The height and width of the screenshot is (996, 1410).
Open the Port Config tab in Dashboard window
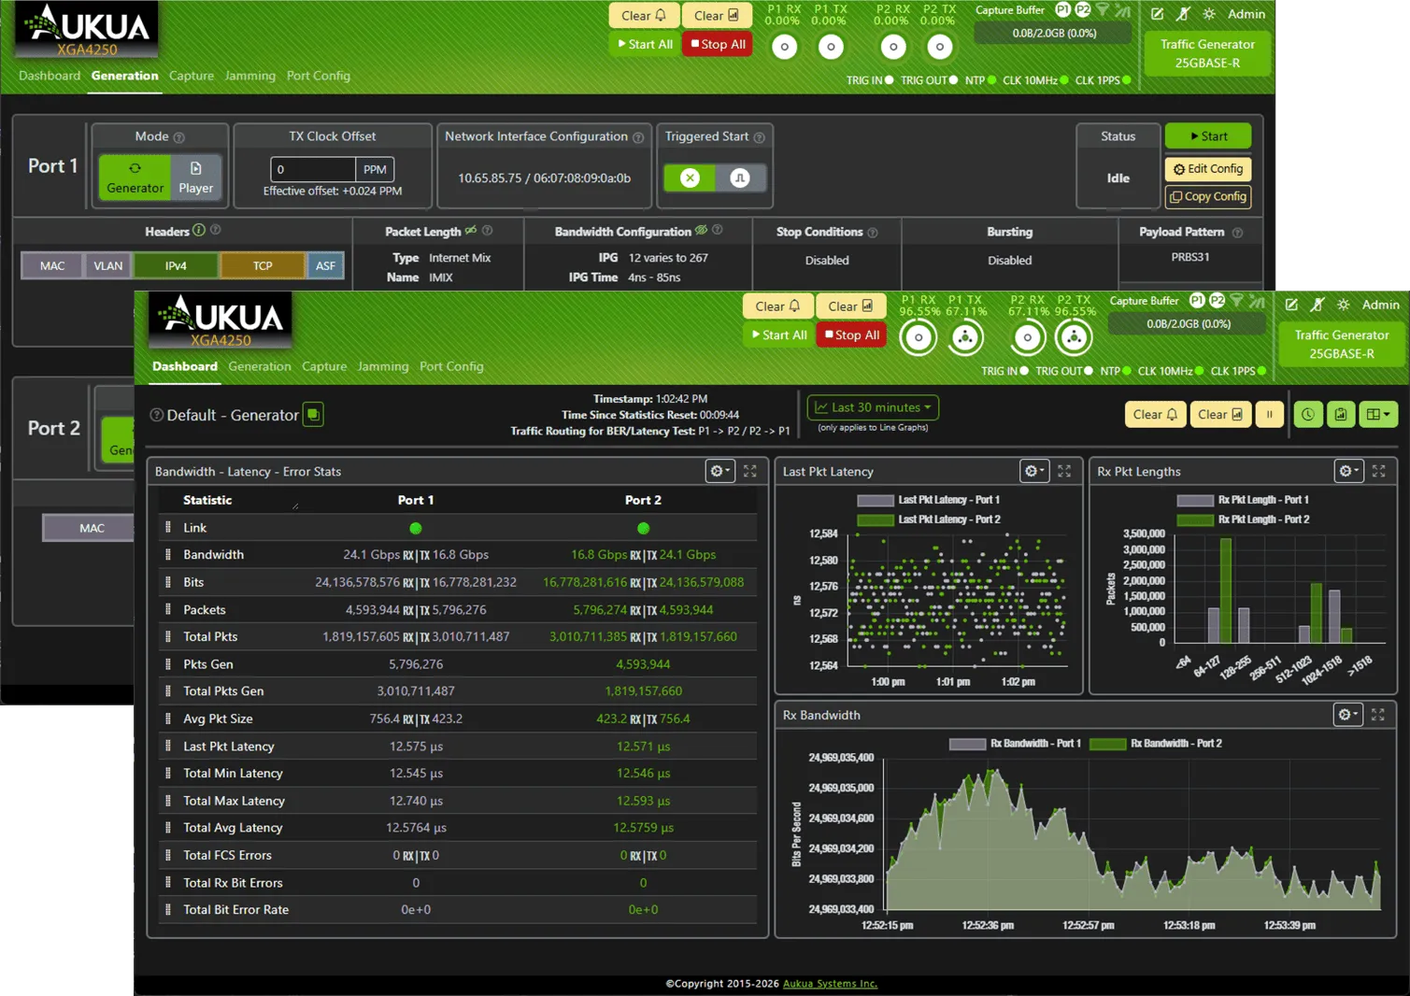[451, 366]
